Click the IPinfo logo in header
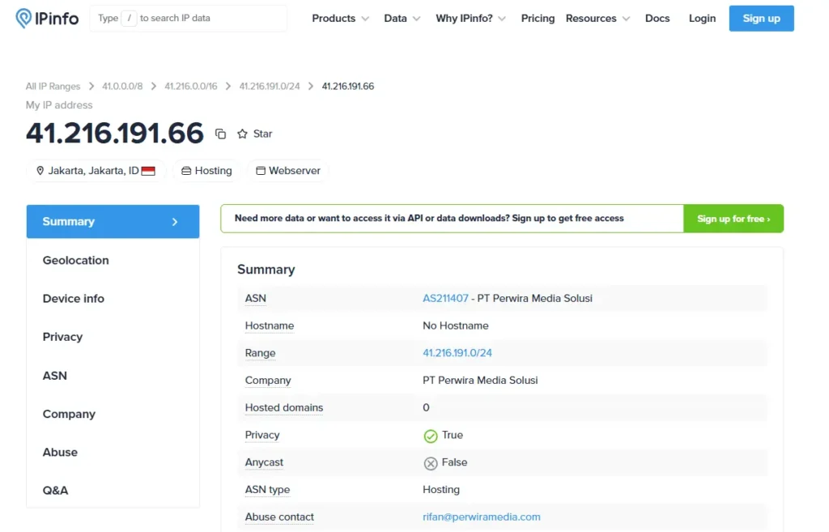 pos(47,18)
